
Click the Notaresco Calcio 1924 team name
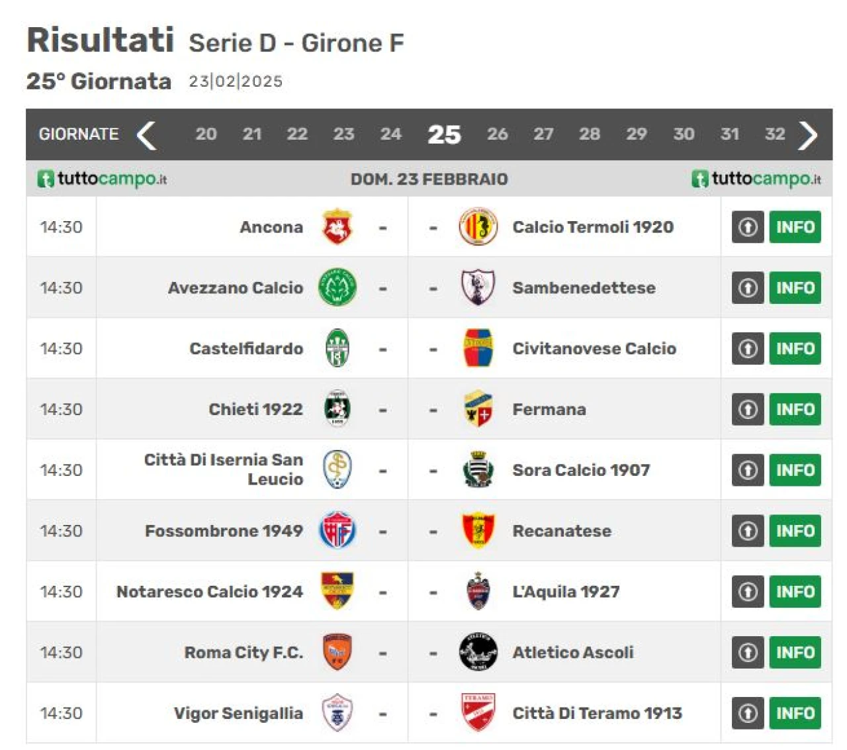click(x=210, y=591)
